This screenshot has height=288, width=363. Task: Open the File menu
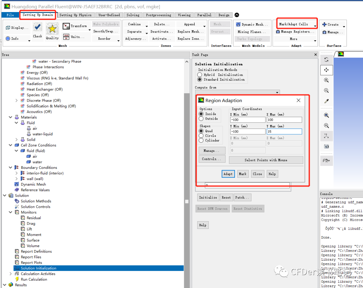(x=10, y=15)
